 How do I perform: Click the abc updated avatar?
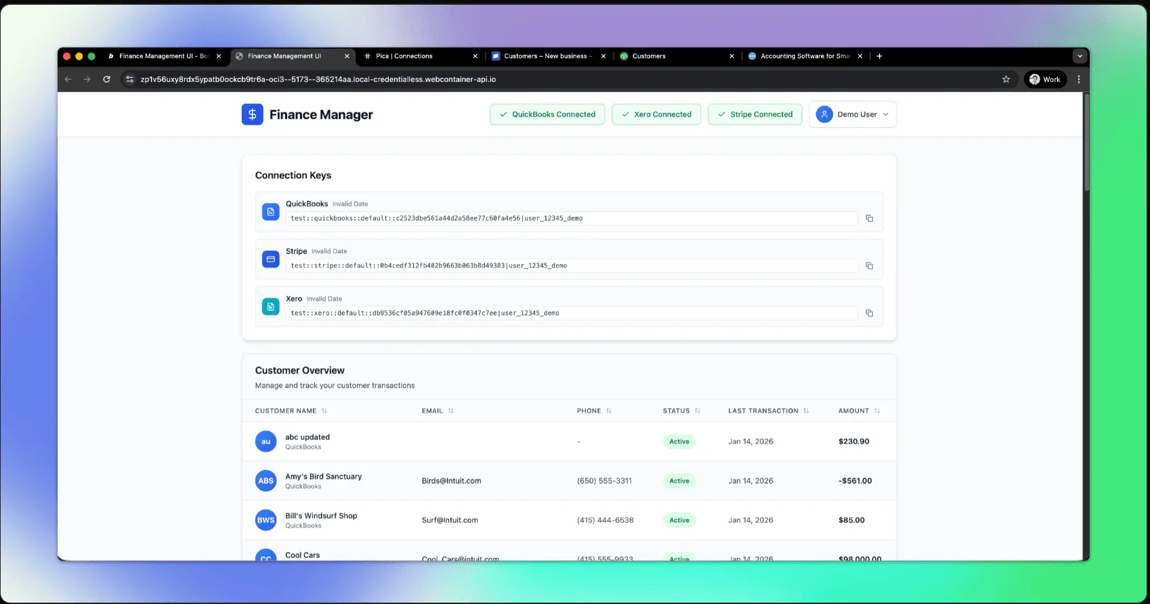pos(265,441)
